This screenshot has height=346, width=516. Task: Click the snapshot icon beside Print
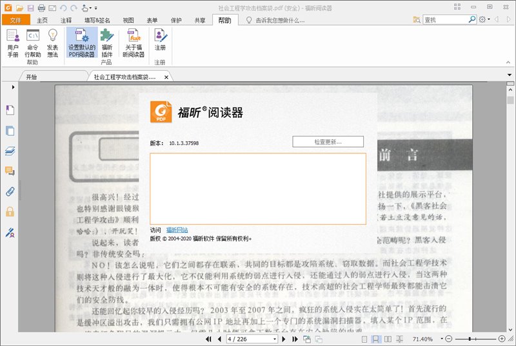tap(52, 8)
